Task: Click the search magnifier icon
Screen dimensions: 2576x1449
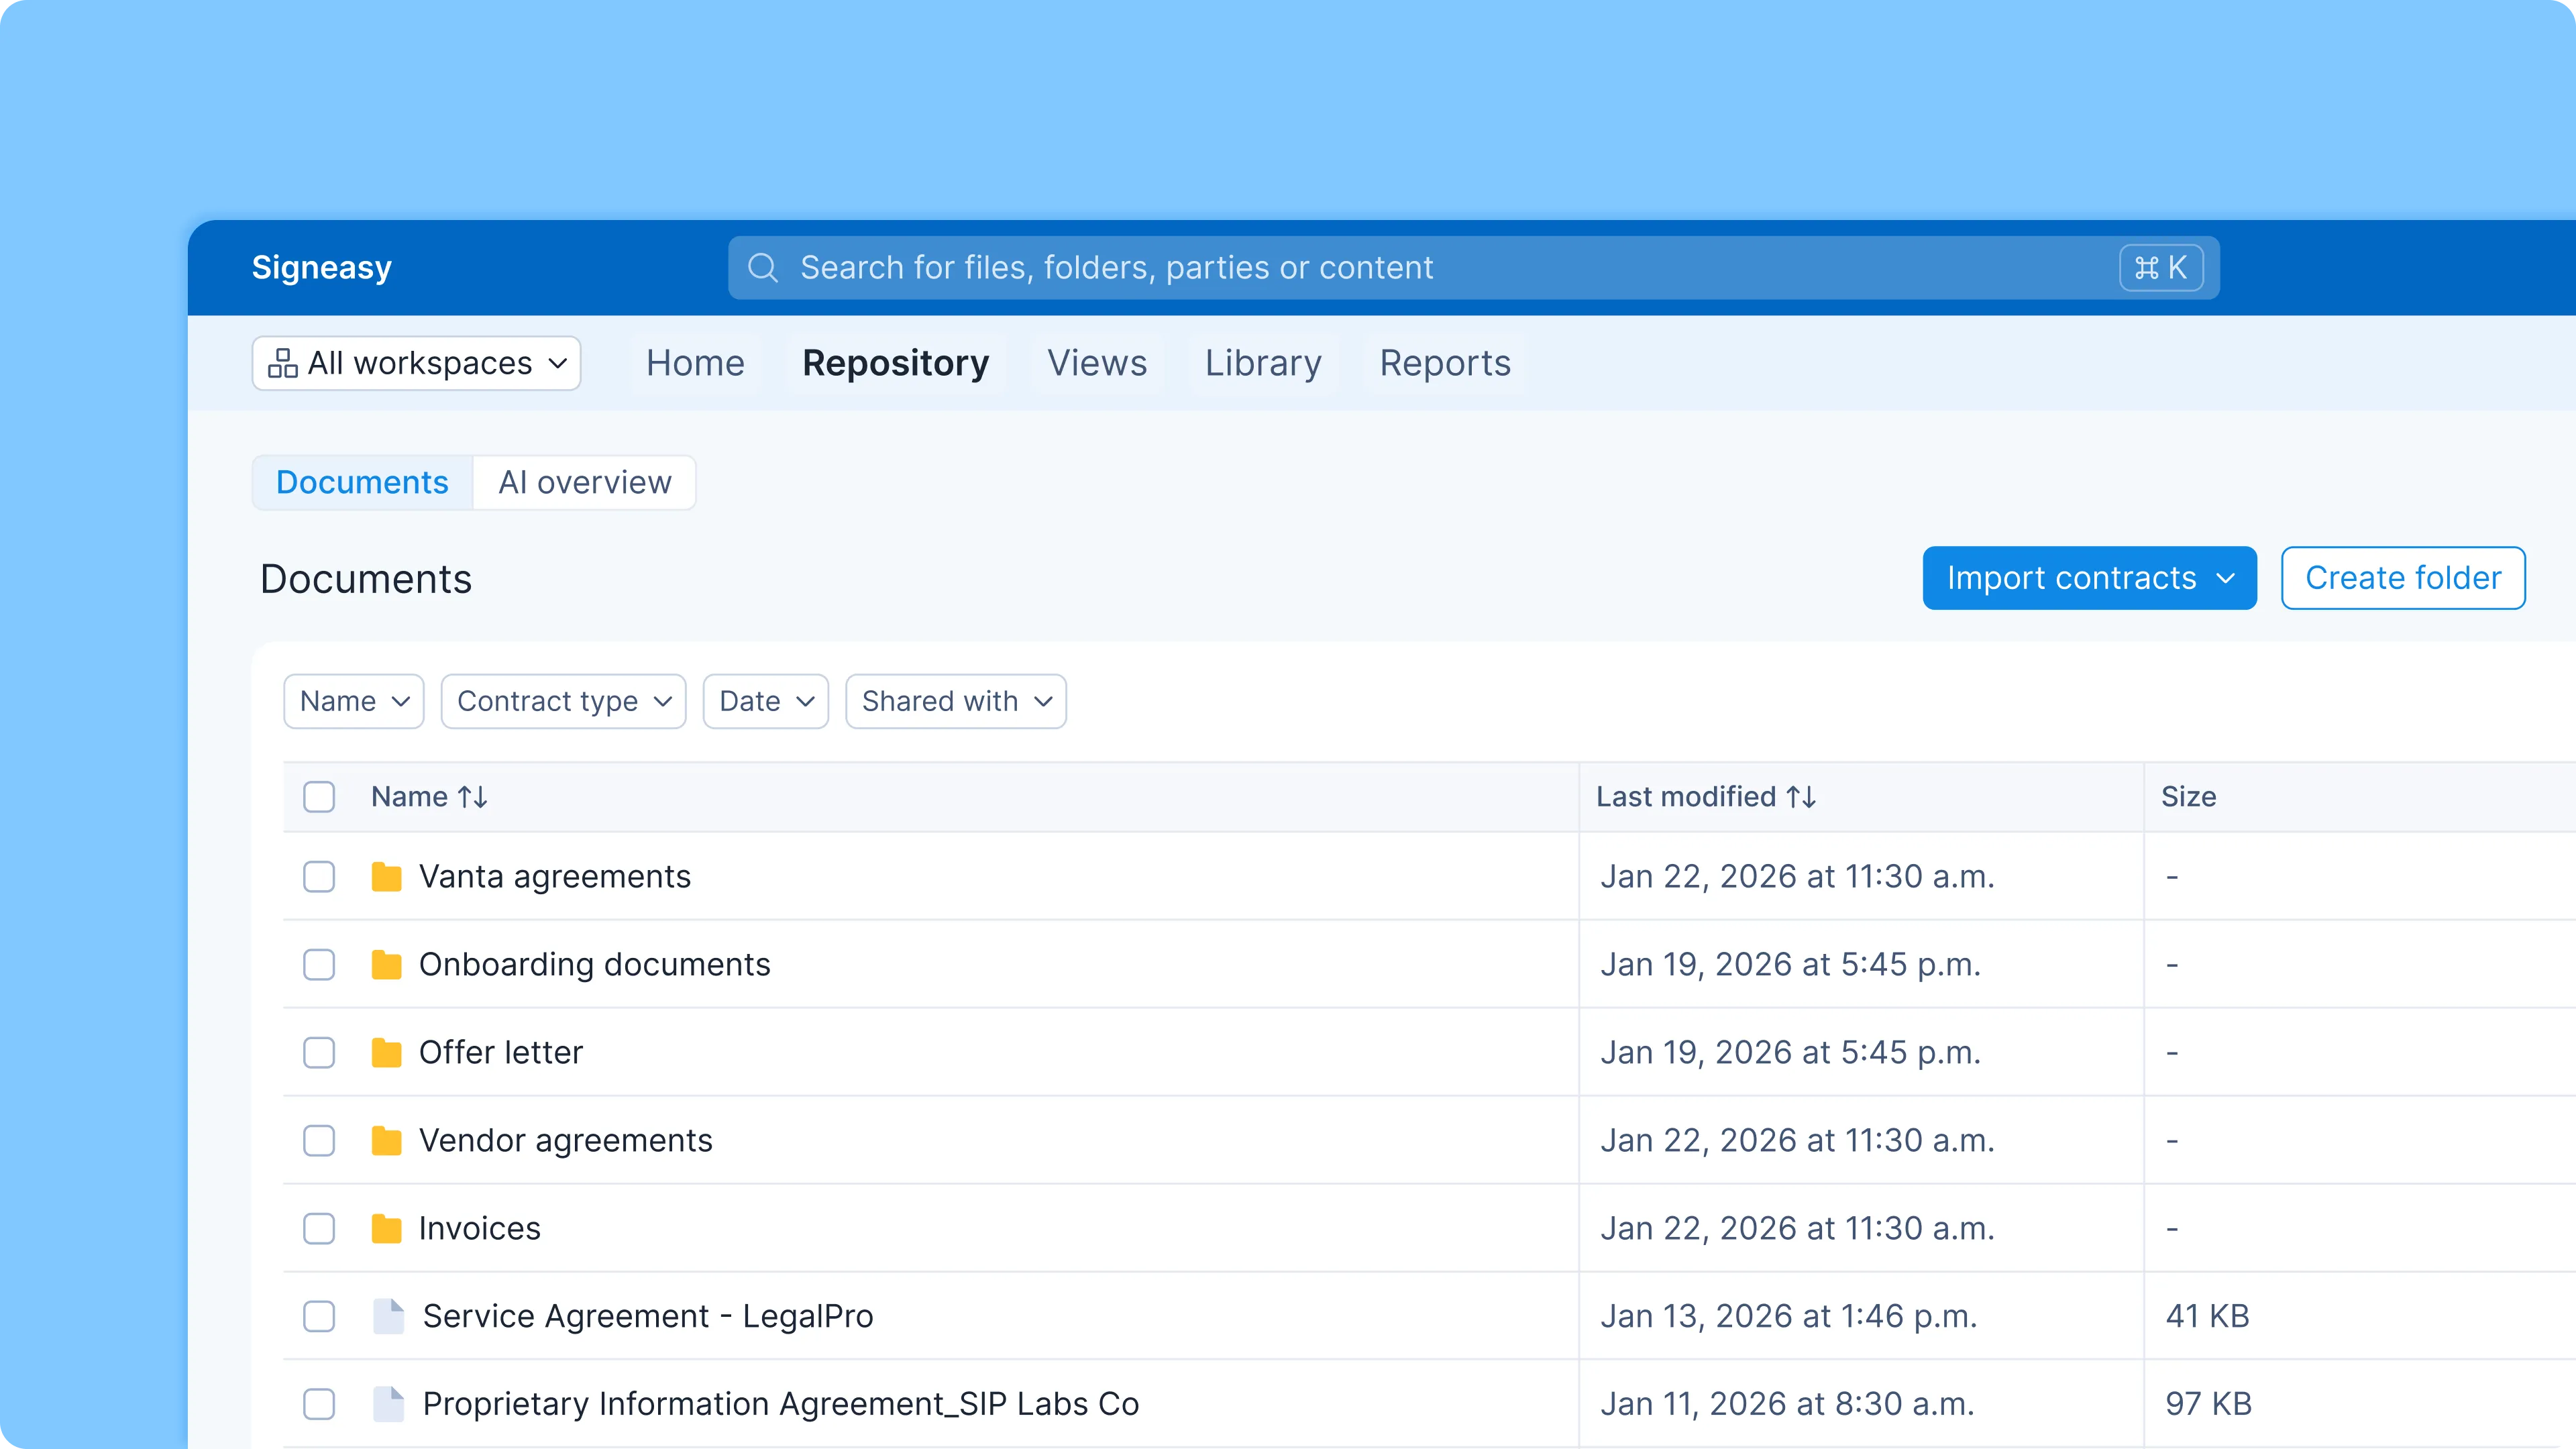Action: (x=763, y=267)
